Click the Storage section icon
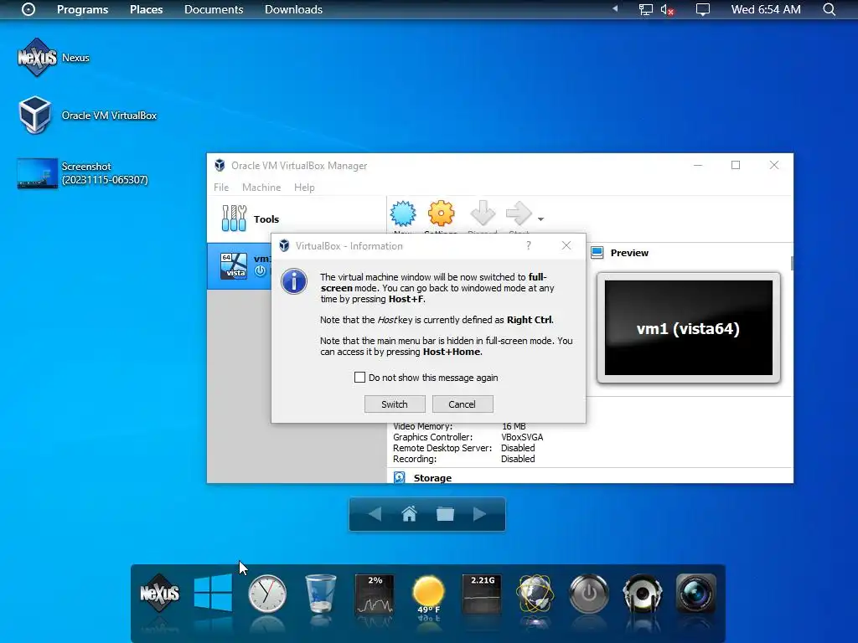 point(400,477)
